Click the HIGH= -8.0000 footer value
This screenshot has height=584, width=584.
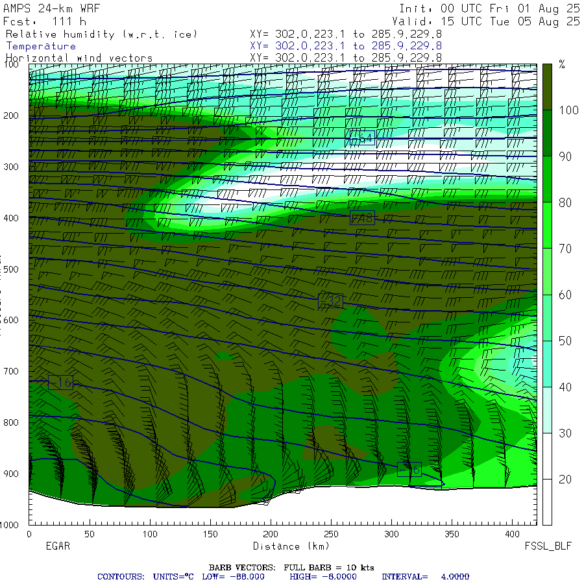coord(323,577)
